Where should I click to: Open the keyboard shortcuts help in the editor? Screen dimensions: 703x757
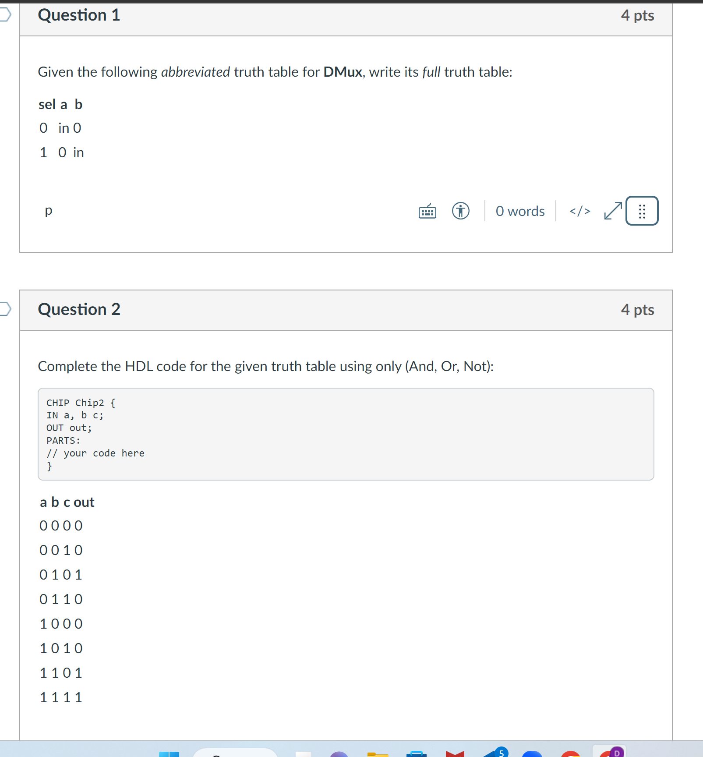[x=427, y=211]
